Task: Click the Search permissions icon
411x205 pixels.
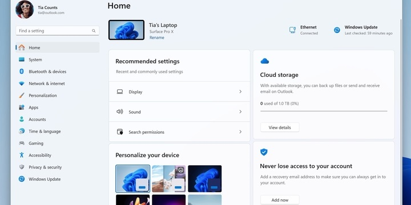Action: (x=120, y=132)
